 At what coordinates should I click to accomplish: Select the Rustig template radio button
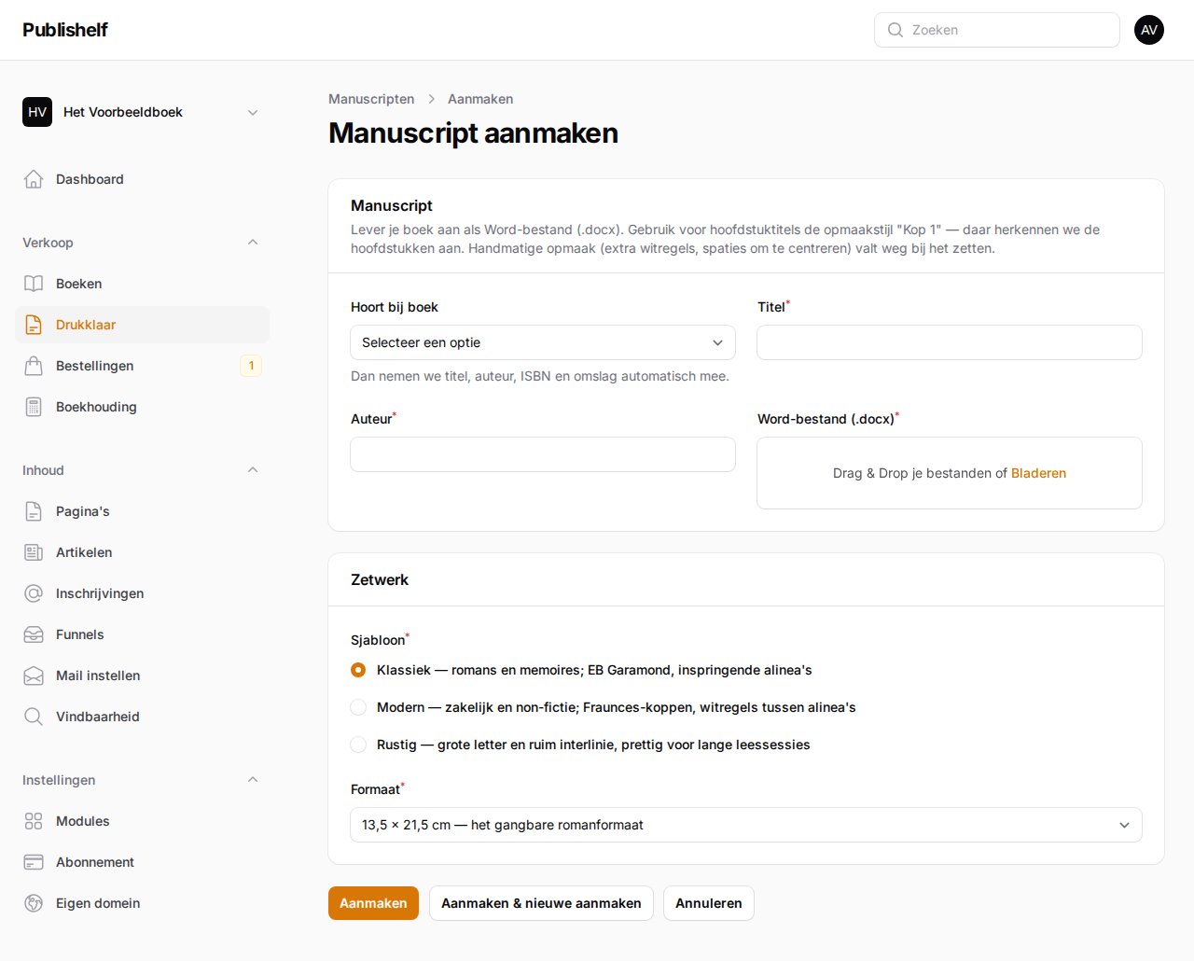[x=358, y=745]
